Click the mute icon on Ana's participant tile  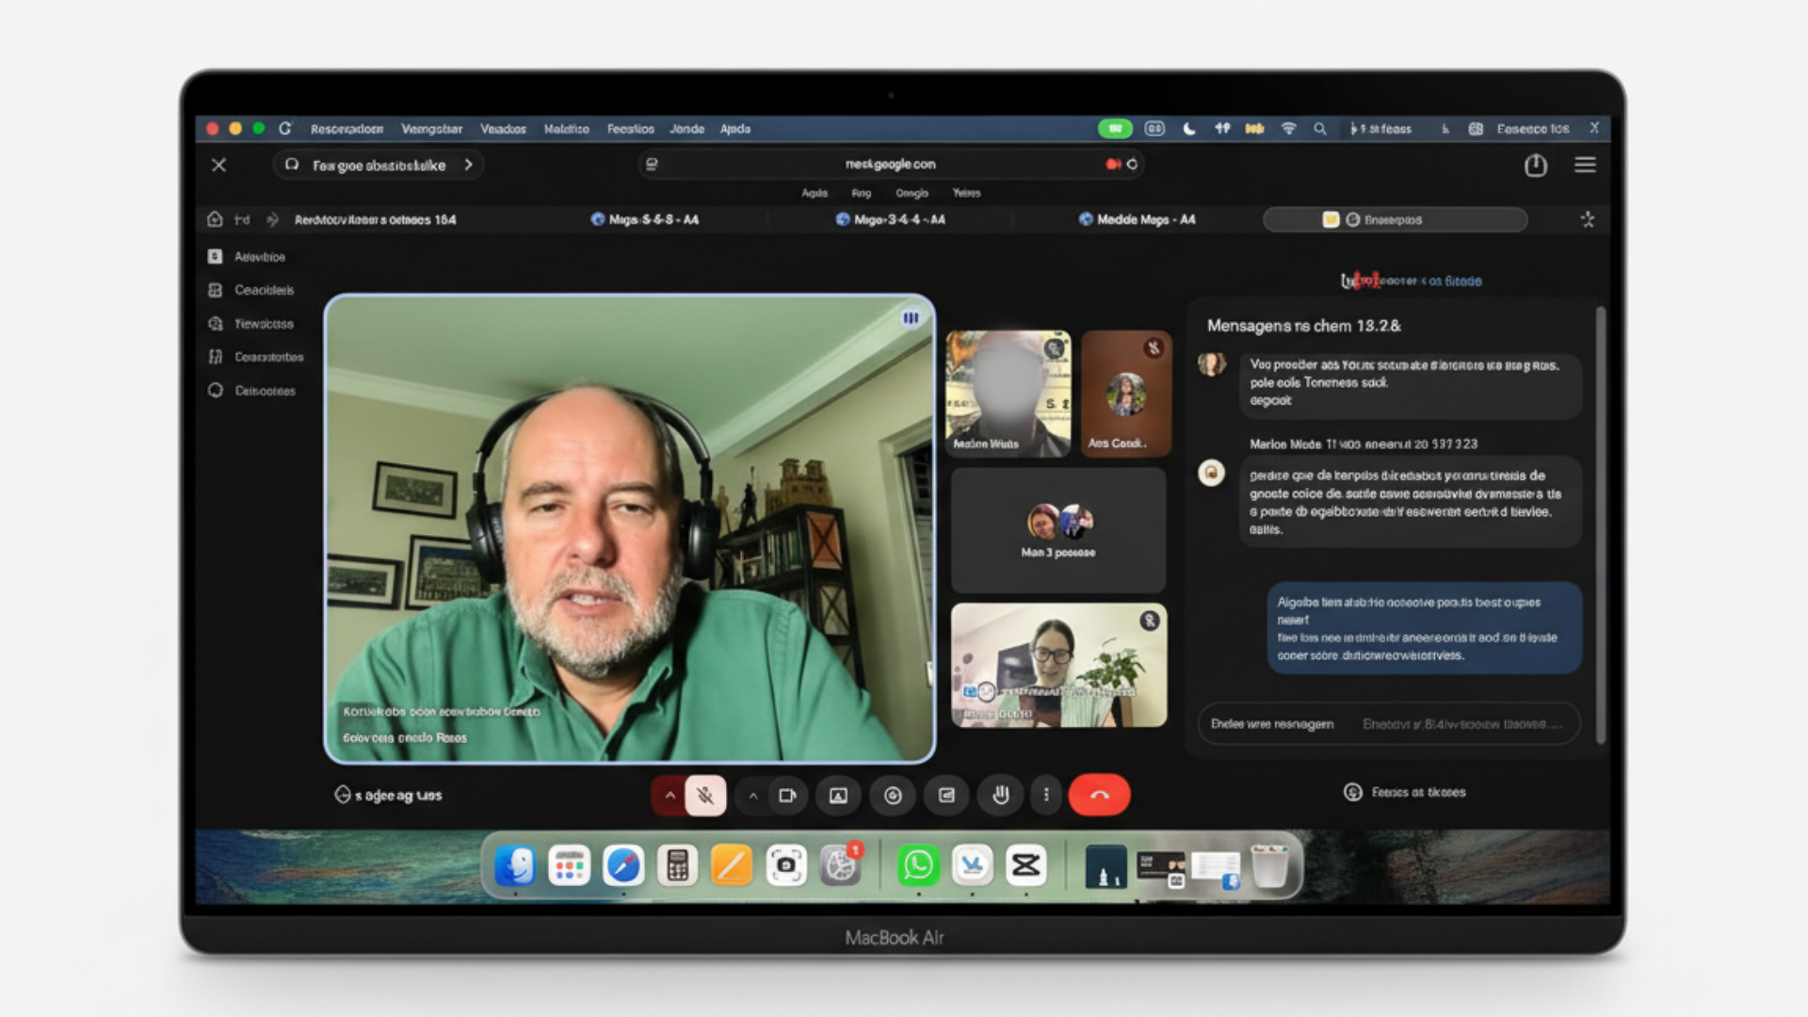(1154, 348)
